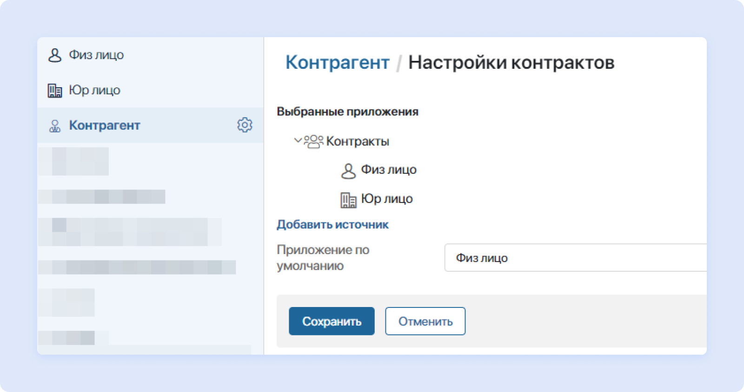Click the building icon of tree Юр лицо
This screenshot has width=744, height=392.
pos(348,200)
